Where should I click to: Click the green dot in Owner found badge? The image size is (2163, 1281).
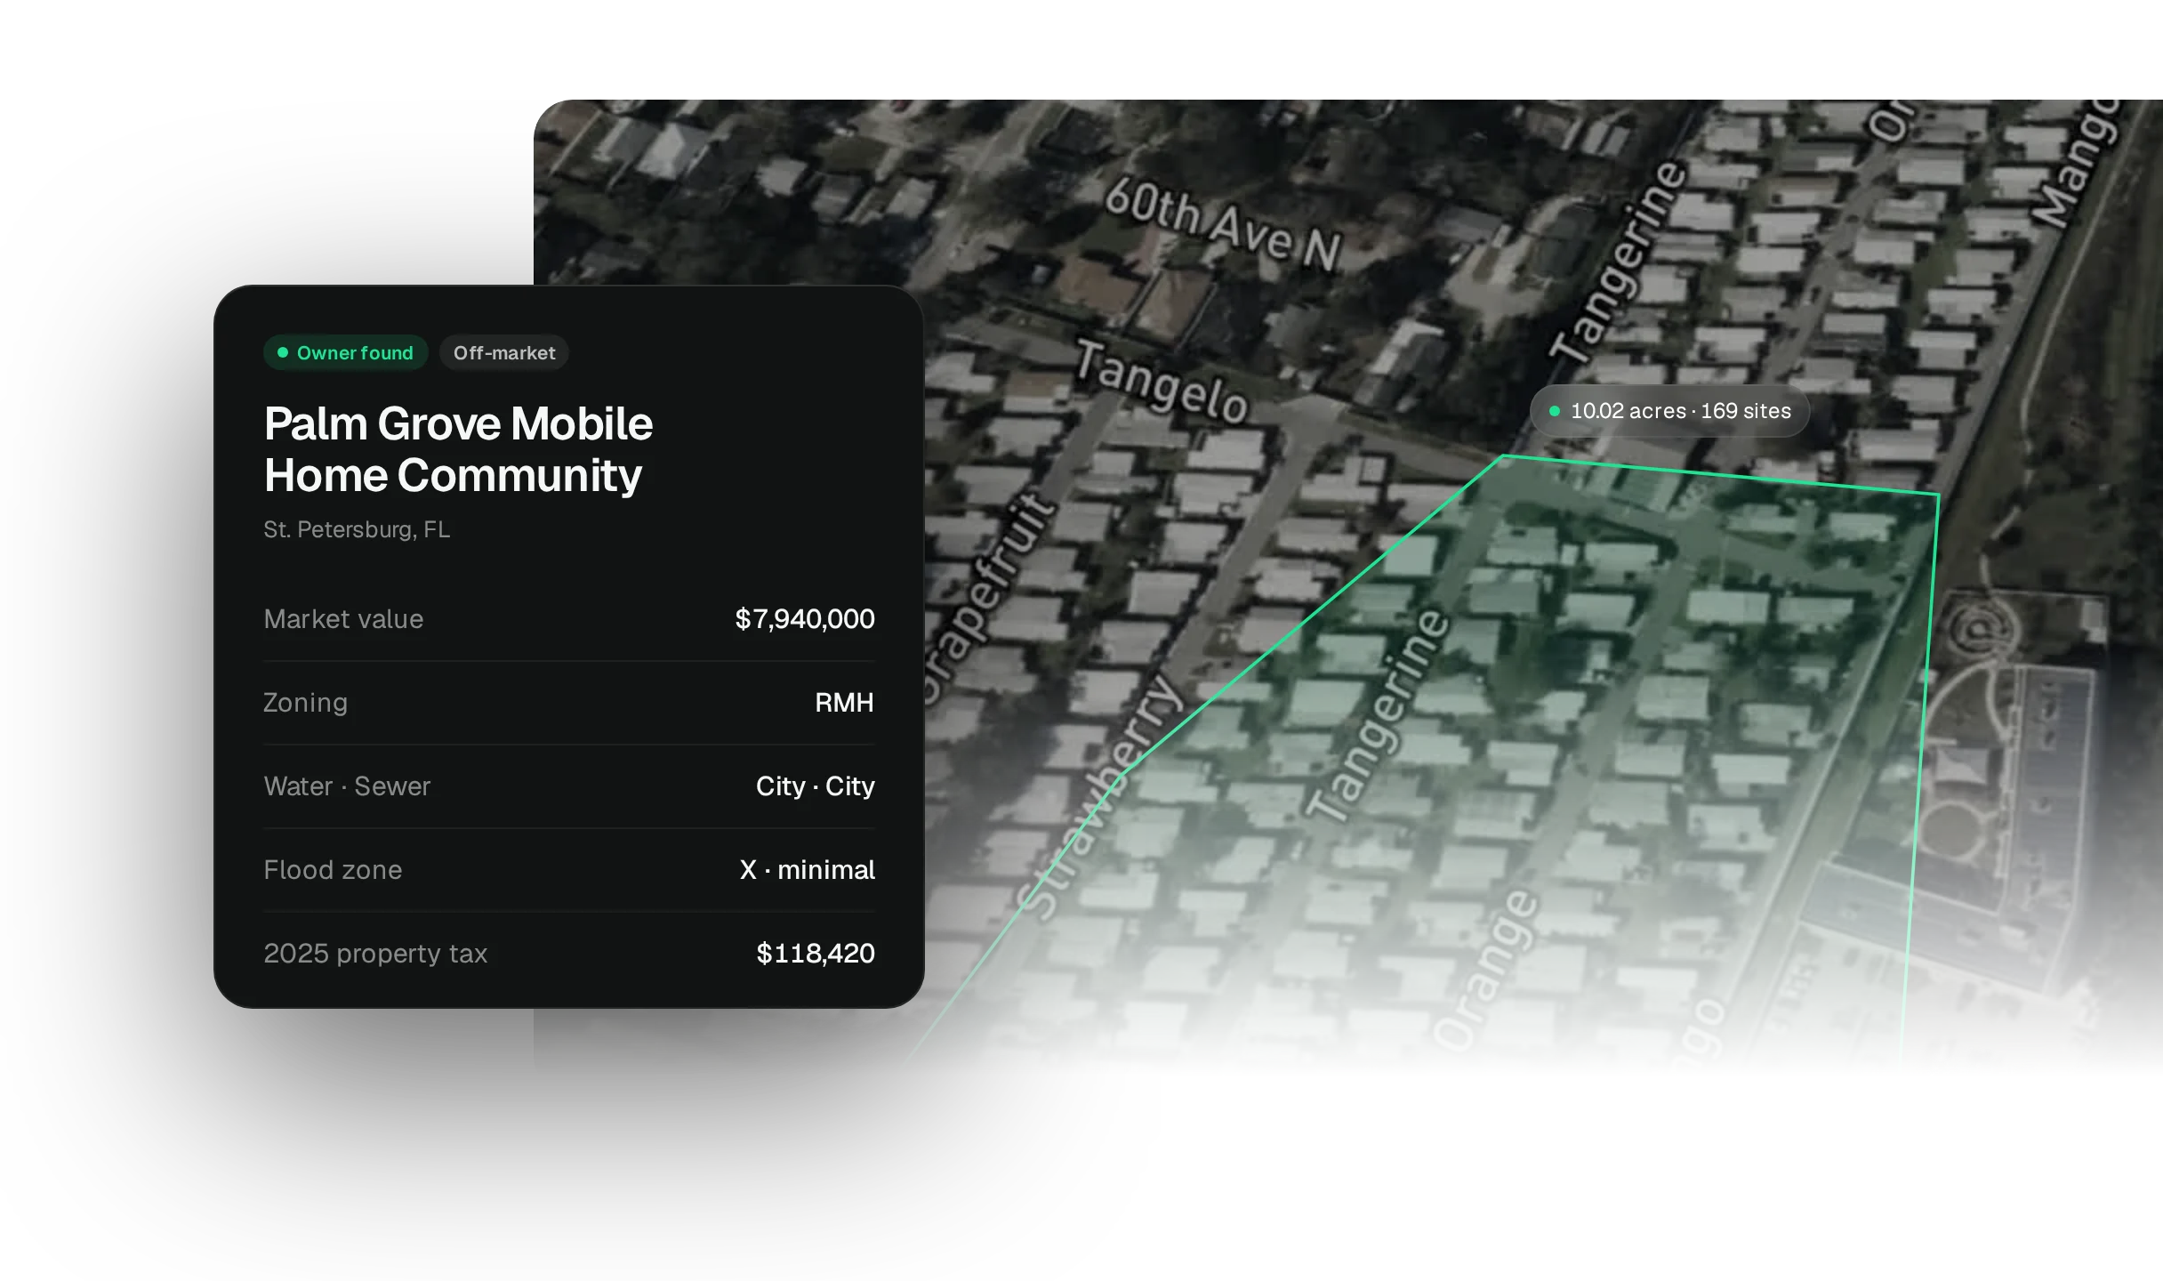(x=283, y=352)
